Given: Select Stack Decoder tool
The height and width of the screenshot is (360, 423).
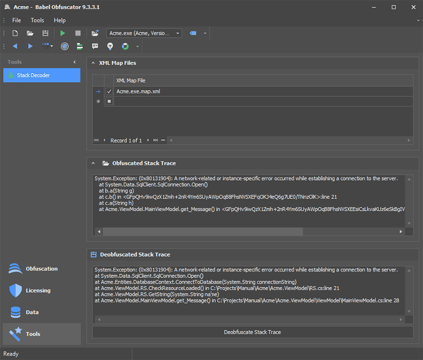Looking at the screenshot, I should (x=42, y=75).
